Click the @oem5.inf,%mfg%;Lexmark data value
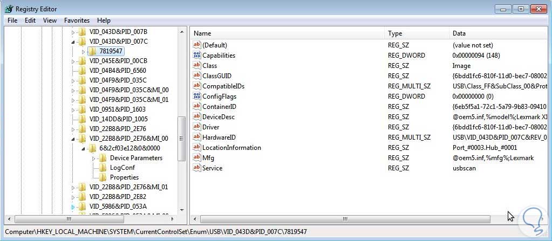This screenshot has height=241, width=552. [493, 158]
